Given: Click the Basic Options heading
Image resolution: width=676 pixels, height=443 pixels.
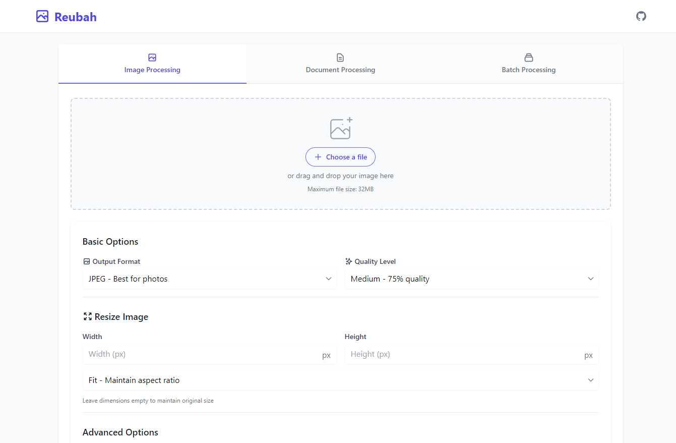Looking at the screenshot, I should coord(110,242).
